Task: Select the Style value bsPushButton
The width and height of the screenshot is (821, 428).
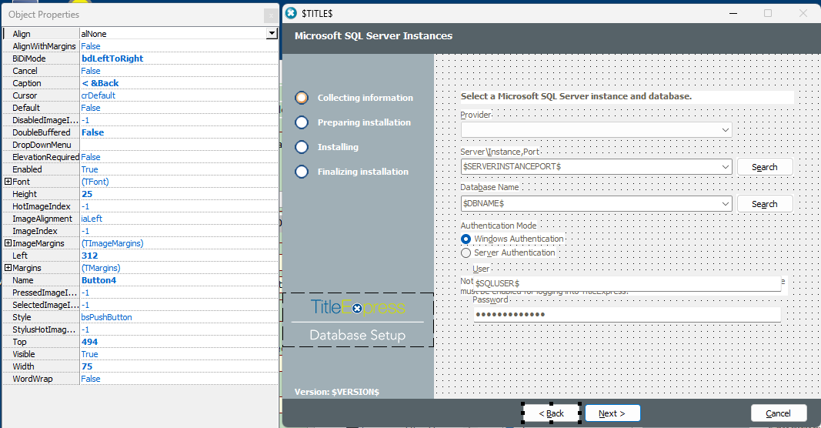Action: (106, 317)
